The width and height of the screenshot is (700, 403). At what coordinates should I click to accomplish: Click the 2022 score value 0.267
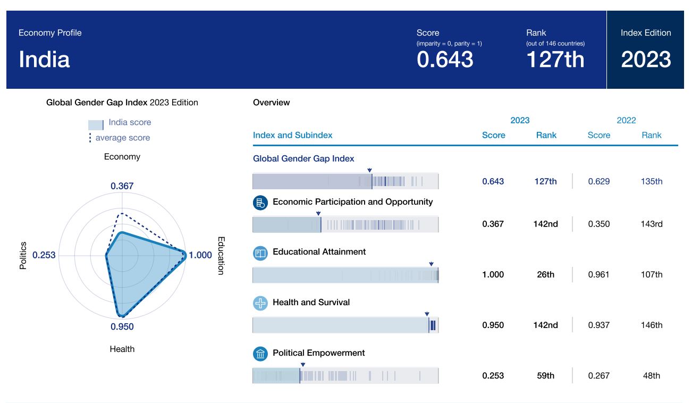point(599,376)
